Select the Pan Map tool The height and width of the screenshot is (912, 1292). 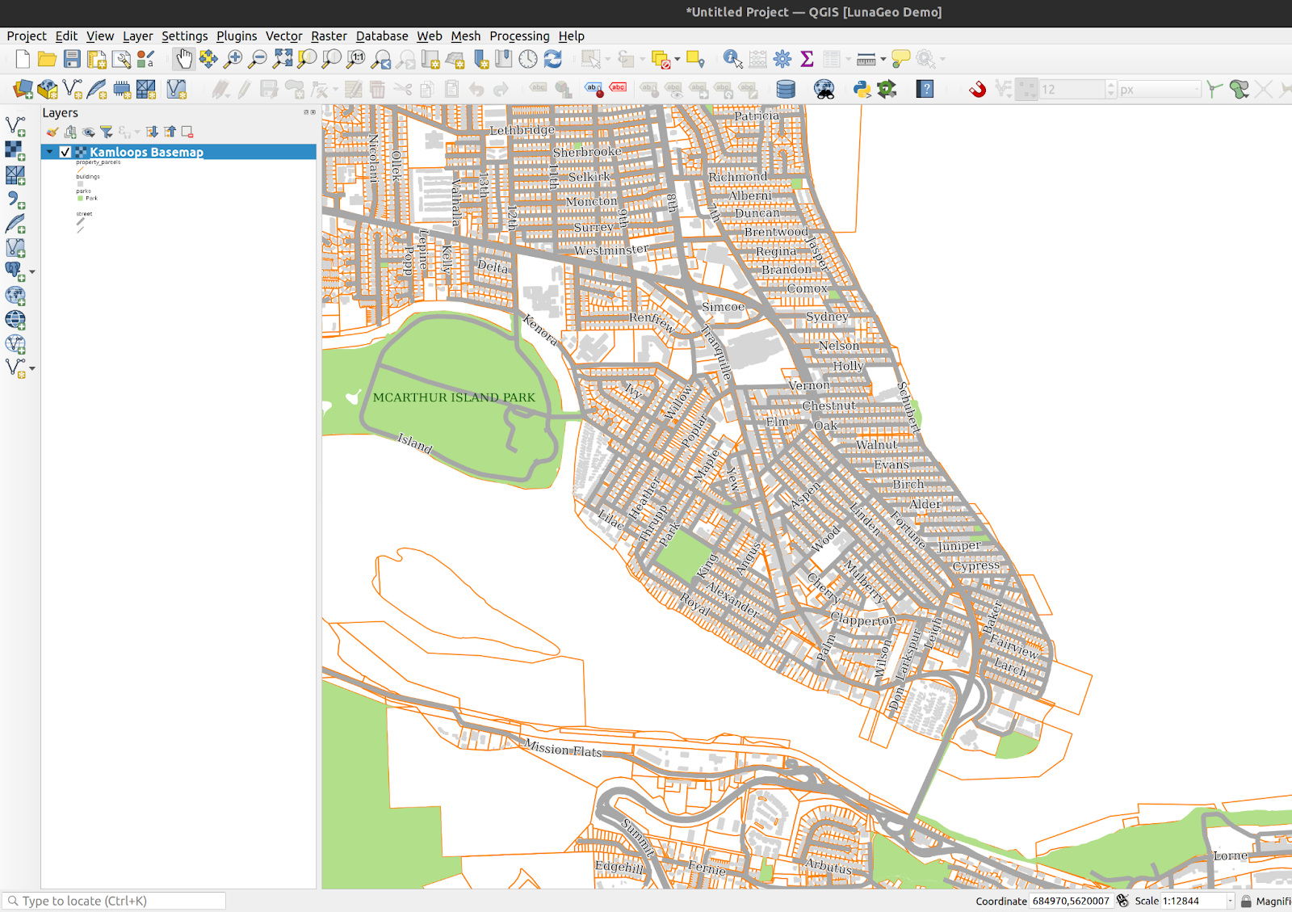[x=183, y=59]
